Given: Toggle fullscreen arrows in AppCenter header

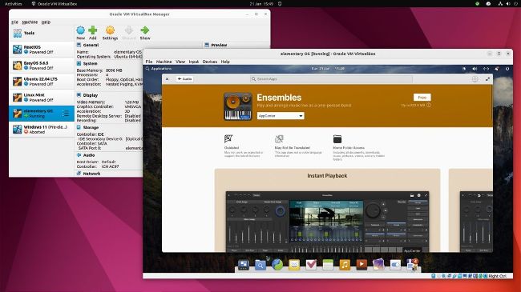Looking at the screenshot, I should click(487, 79).
